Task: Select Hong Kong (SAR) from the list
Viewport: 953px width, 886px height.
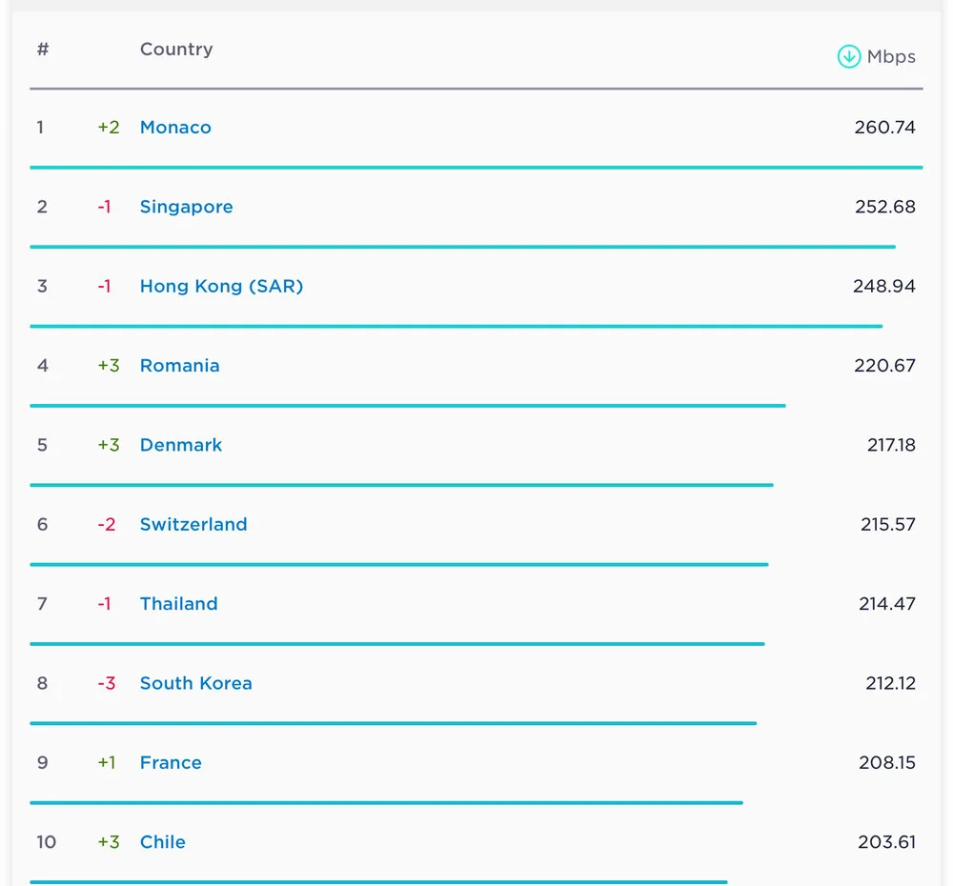Action: [221, 286]
